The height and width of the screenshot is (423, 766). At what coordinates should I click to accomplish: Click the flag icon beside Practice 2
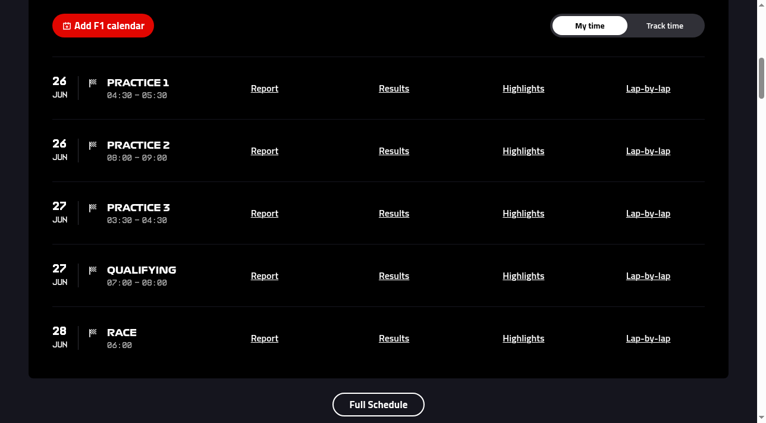(93, 145)
